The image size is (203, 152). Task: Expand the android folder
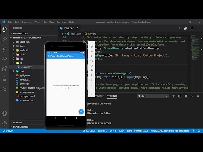pos(22,50)
